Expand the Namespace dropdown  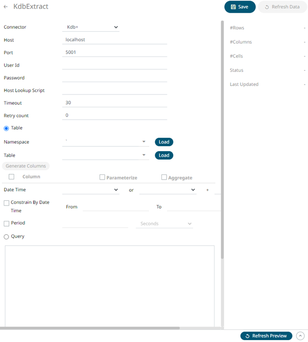point(144,142)
